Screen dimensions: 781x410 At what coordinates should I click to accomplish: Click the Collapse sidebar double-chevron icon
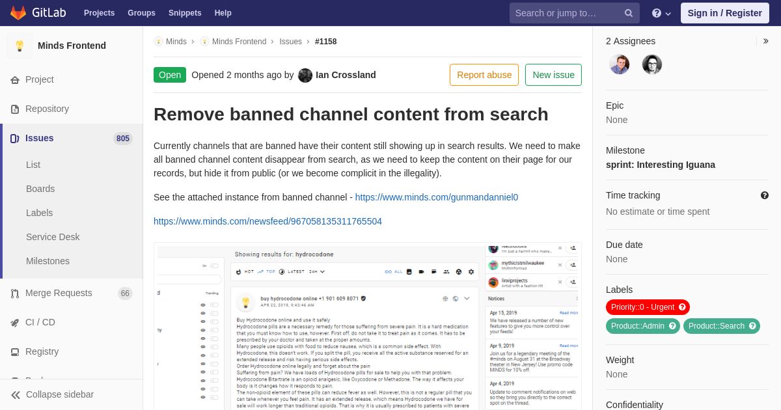16,395
